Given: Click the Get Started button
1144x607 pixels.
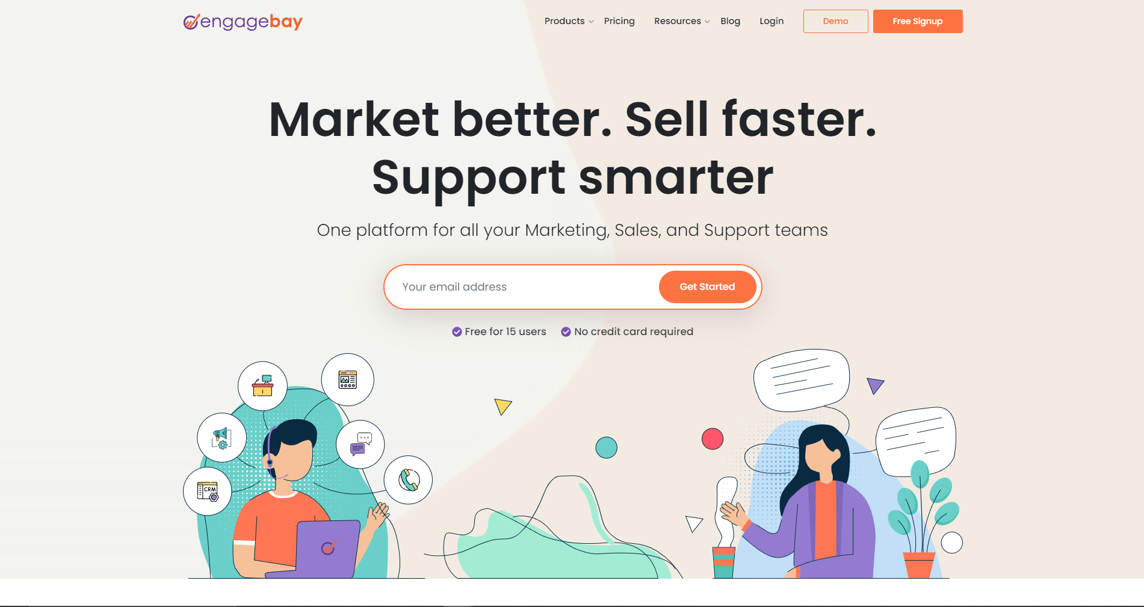Looking at the screenshot, I should [x=707, y=287].
